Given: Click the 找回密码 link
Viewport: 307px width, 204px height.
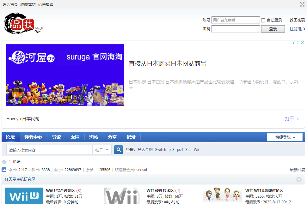Looking at the screenshot, I should coord(297,20).
